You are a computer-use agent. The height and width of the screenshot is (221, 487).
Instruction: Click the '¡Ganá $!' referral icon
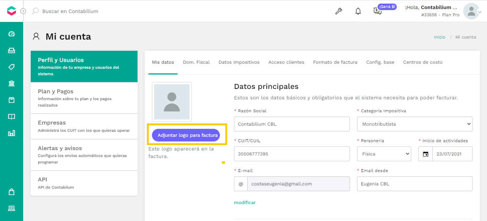tap(378, 11)
